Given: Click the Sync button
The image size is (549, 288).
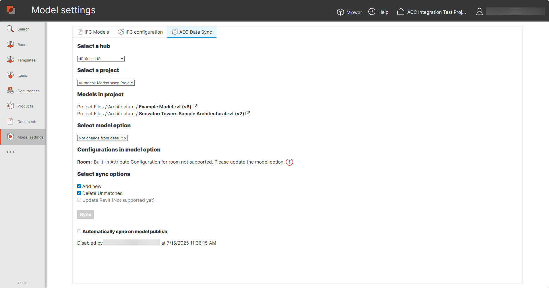Looking at the screenshot, I should pyautogui.click(x=85, y=214).
